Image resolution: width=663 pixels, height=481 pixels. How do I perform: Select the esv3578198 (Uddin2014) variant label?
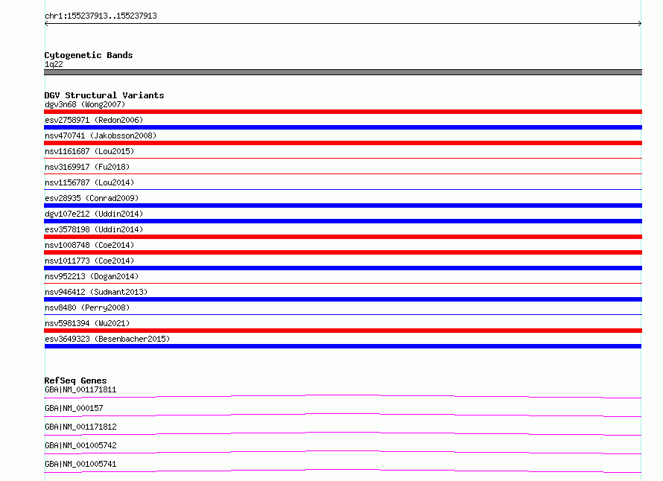[x=94, y=229]
